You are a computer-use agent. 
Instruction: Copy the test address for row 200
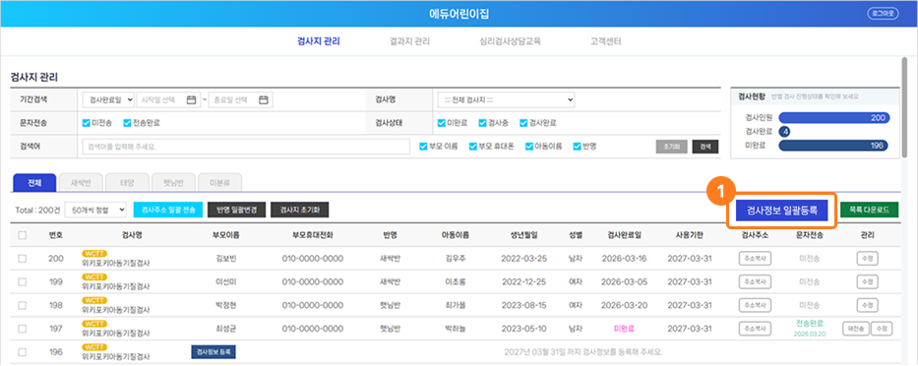754,258
